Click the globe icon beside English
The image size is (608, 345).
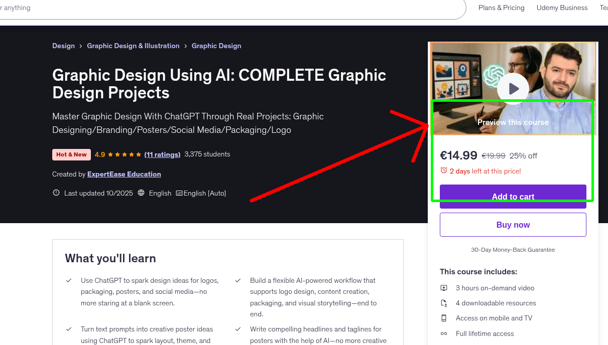(x=142, y=193)
